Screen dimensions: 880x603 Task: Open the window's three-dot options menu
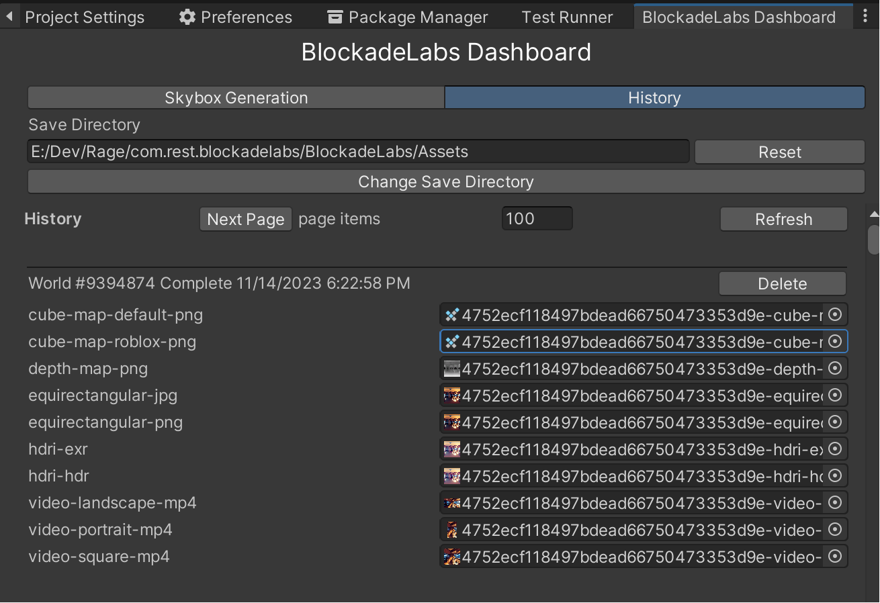[x=865, y=17]
